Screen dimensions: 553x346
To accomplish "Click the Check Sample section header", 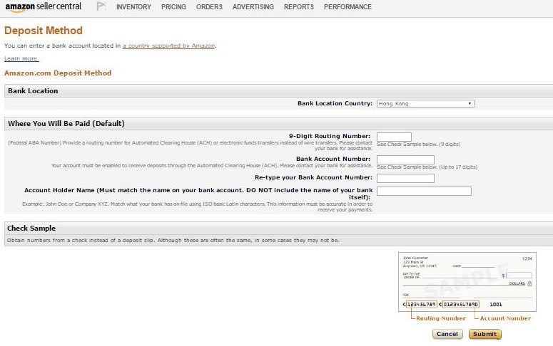I will 31,229.
